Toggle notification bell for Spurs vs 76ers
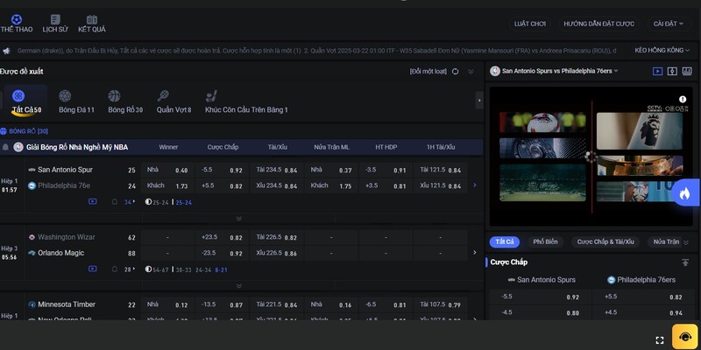This screenshot has height=350, width=701. (115, 201)
